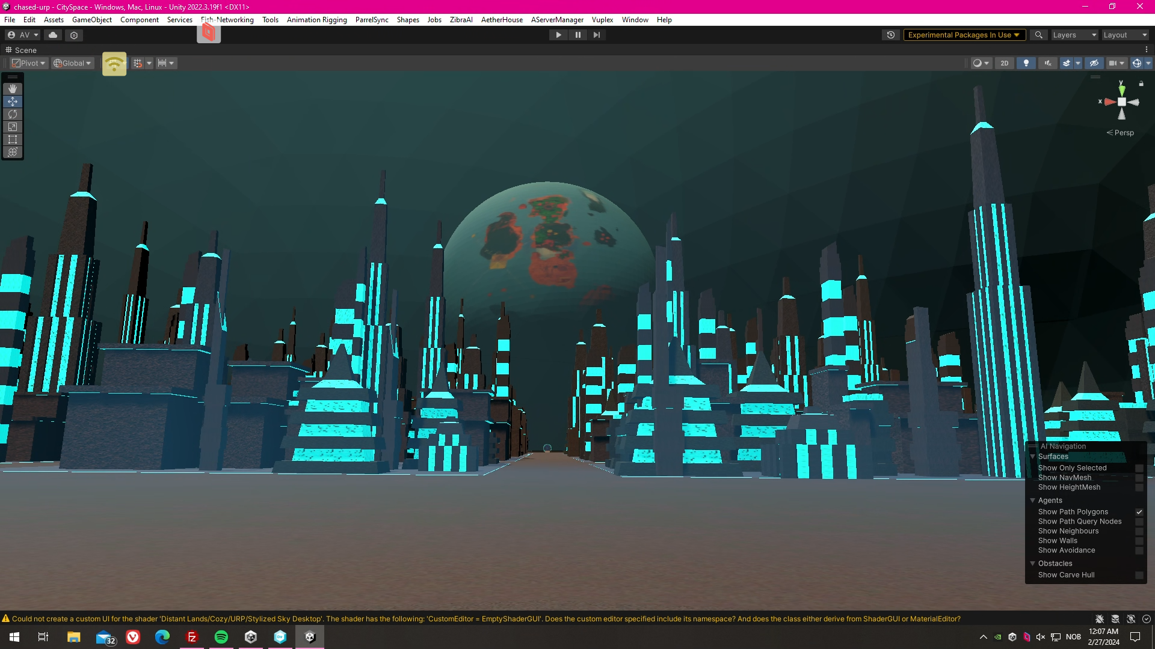This screenshot has width=1155, height=649.
Task: Open the Animation Rigging menu
Action: pyautogui.click(x=316, y=20)
